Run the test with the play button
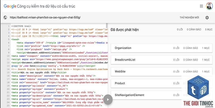Image resolution: width=215 pixels, height=108 pixels. click(108, 99)
